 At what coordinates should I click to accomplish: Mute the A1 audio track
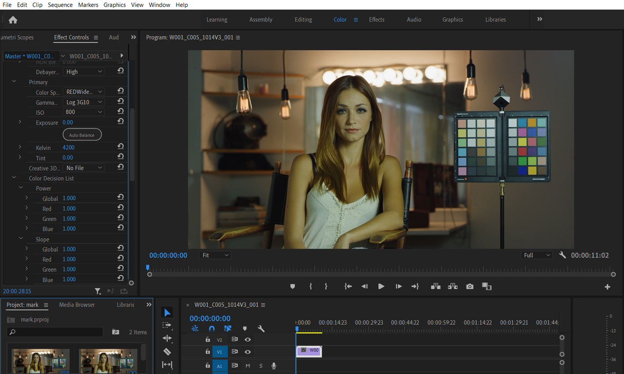[x=248, y=366]
